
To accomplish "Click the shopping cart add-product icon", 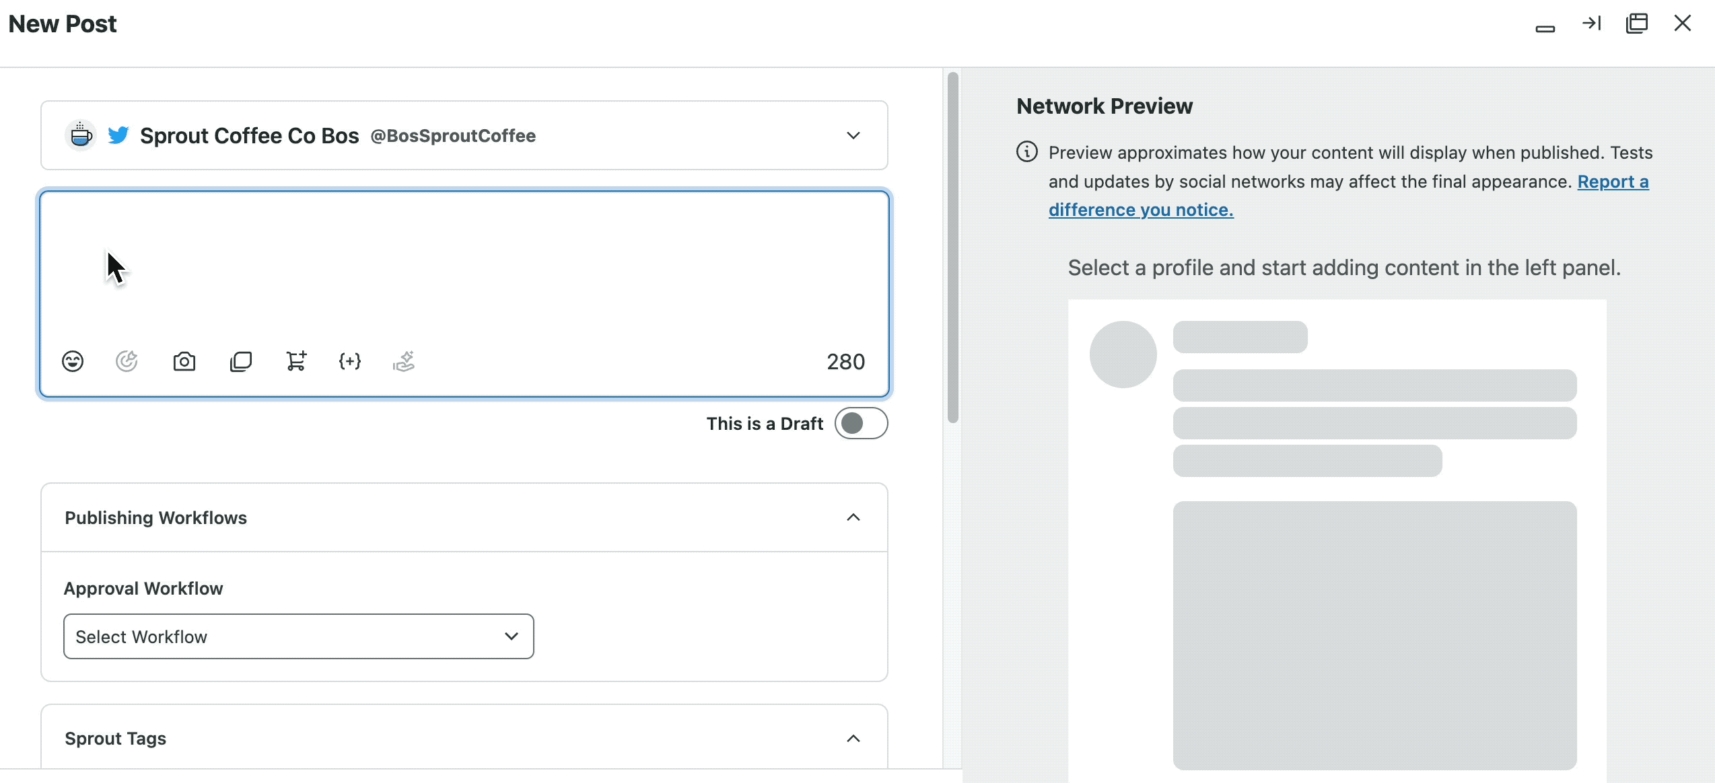I will 296,361.
